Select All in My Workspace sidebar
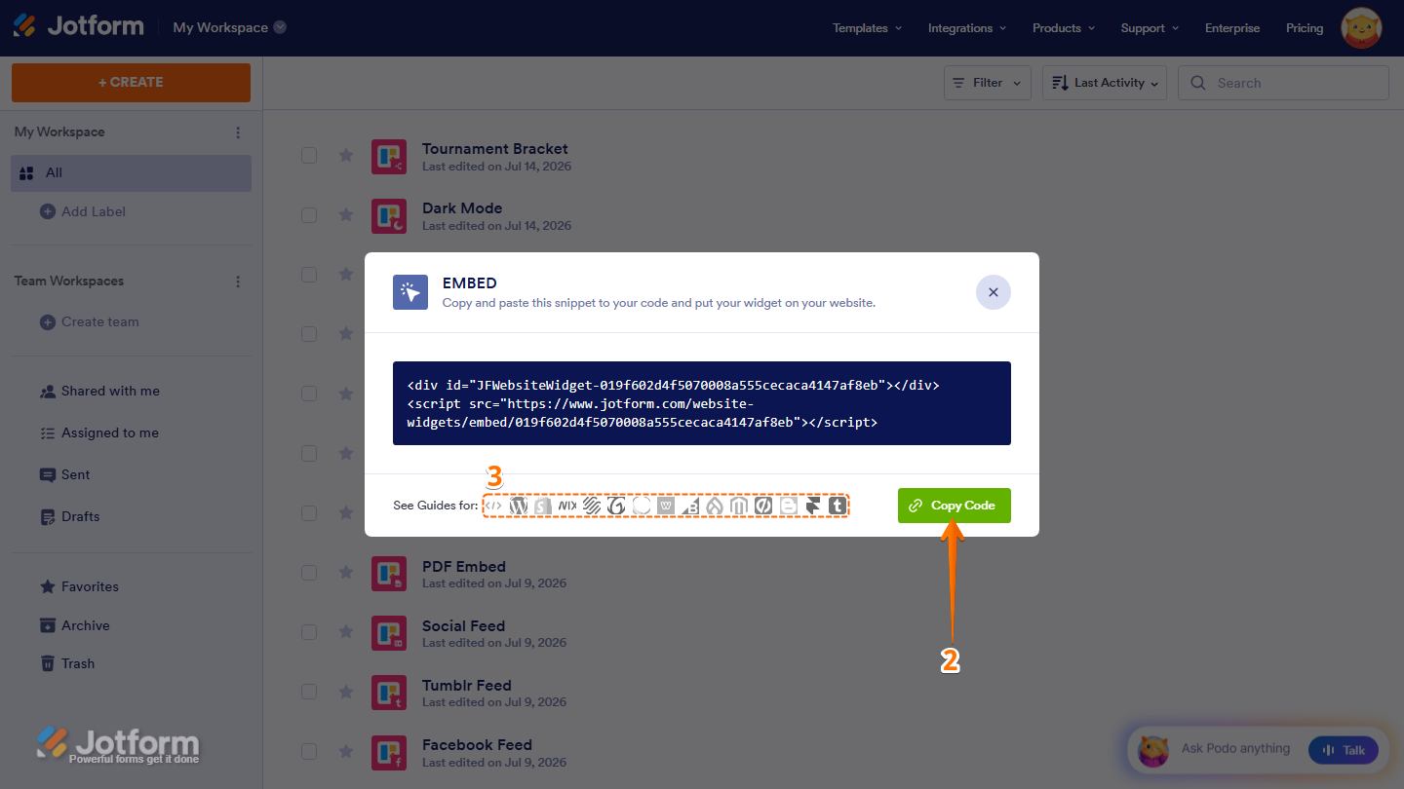The height and width of the screenshot is (789, 1404). (x=132, y=173)
